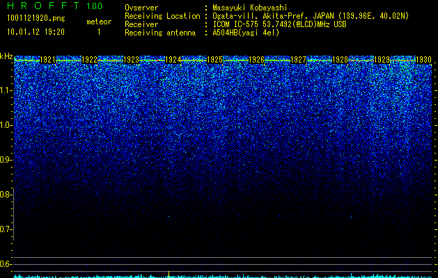This screenshot has width=438, height=278.
Task: Click the 'Ovserver' label
Action: pyautogui.click(x=141, y=8)
